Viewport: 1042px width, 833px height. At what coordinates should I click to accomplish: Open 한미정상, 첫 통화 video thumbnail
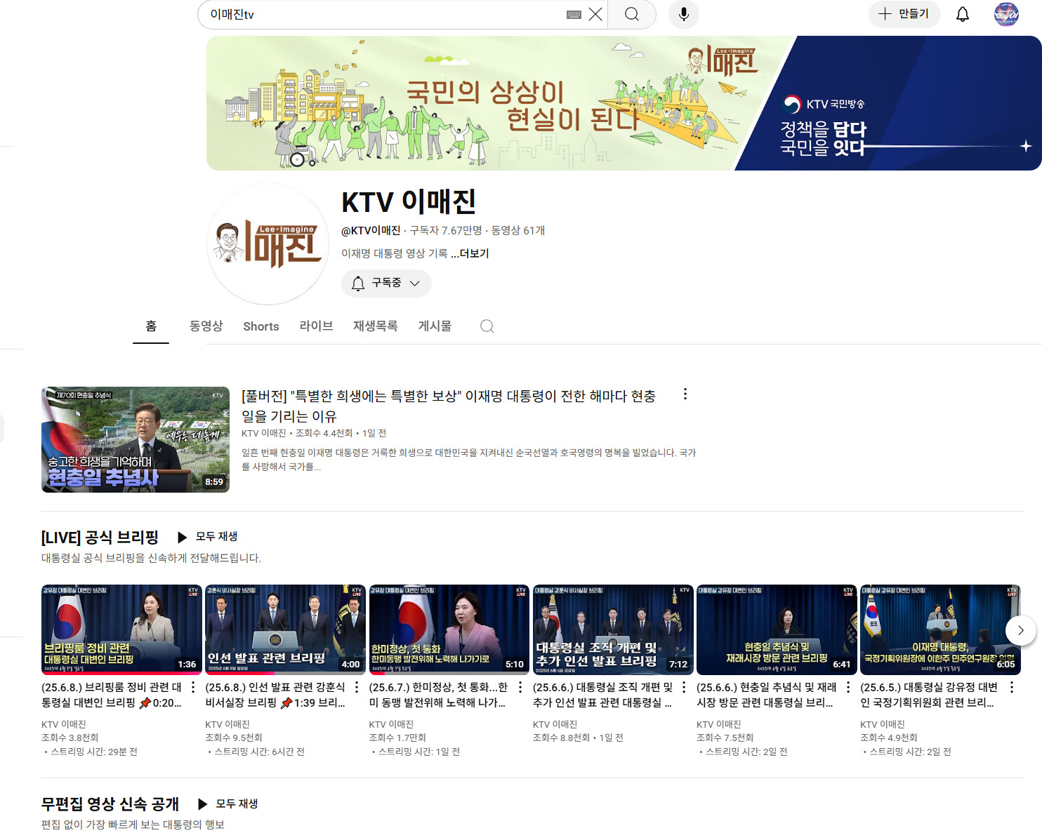[x=449, y=629]
